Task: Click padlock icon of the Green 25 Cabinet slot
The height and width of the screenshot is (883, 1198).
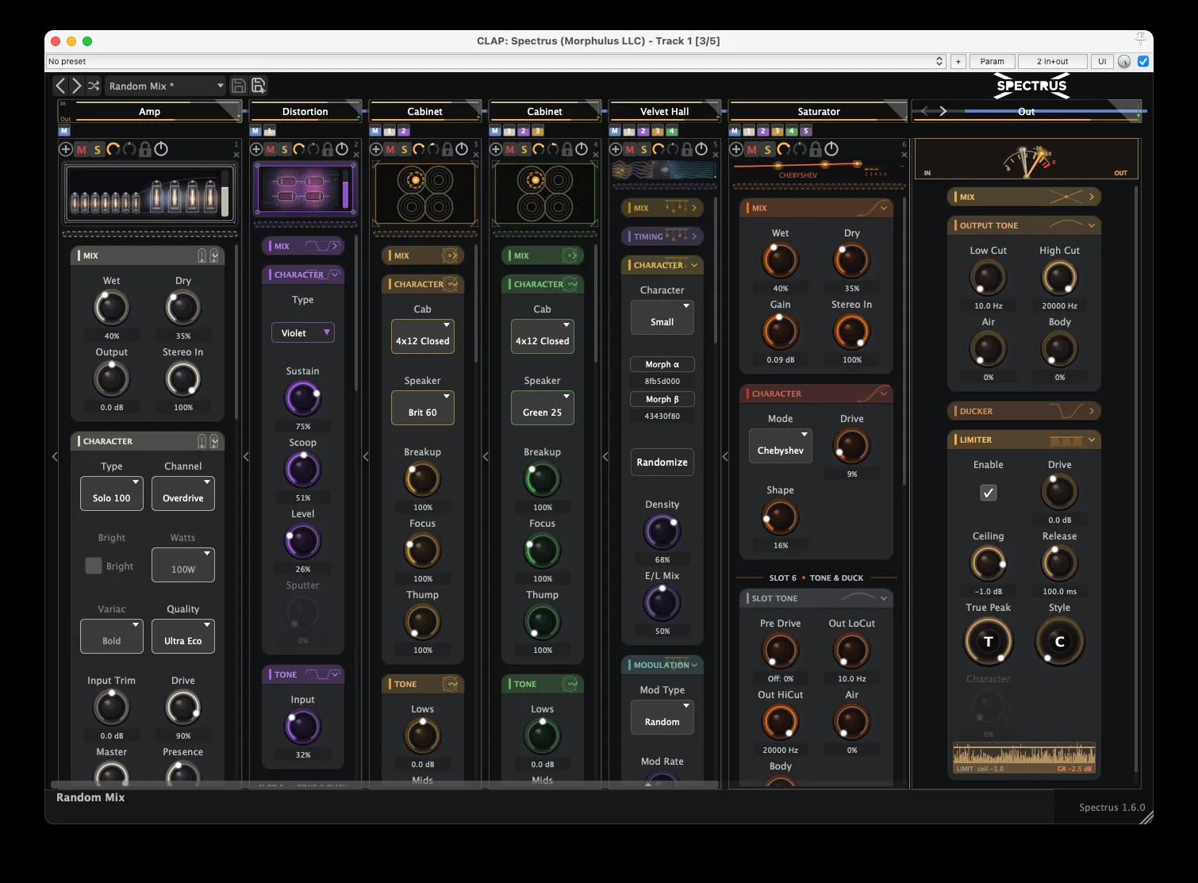Action: tap(567, 149)
